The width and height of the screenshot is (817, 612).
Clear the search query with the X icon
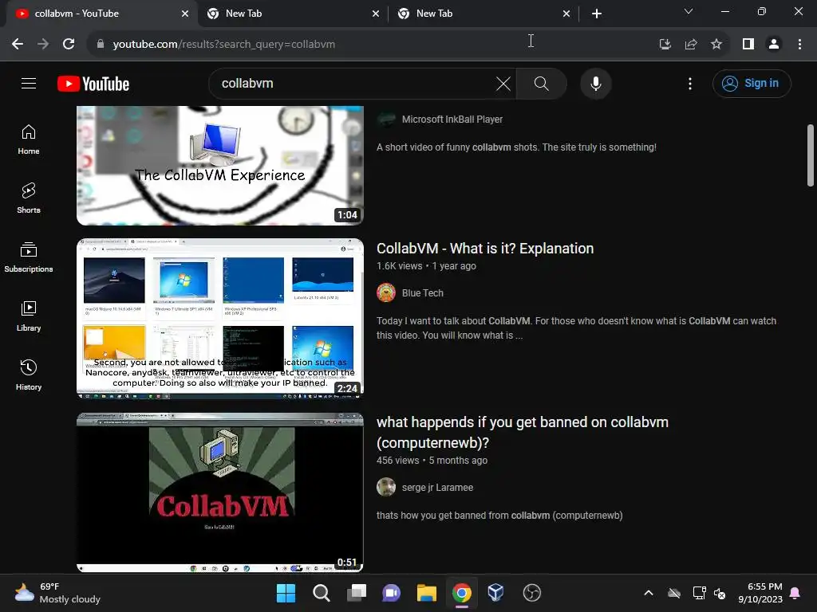point(503,83)
